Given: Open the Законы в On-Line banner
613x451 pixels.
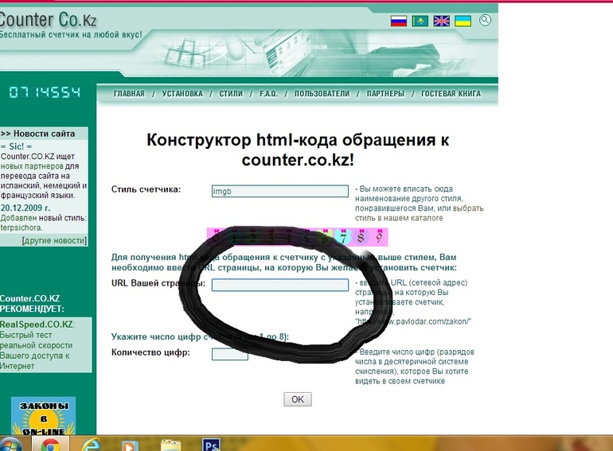Looking at the screenshot, I should [44, 416].
